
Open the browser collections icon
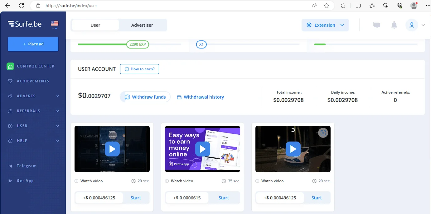[x=386, y=6]
